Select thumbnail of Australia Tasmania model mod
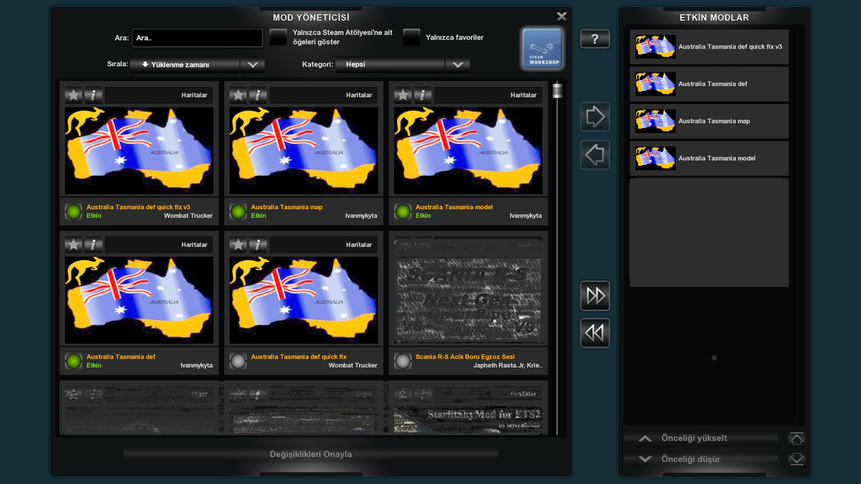The image size is (861, 484). (469, 151)
